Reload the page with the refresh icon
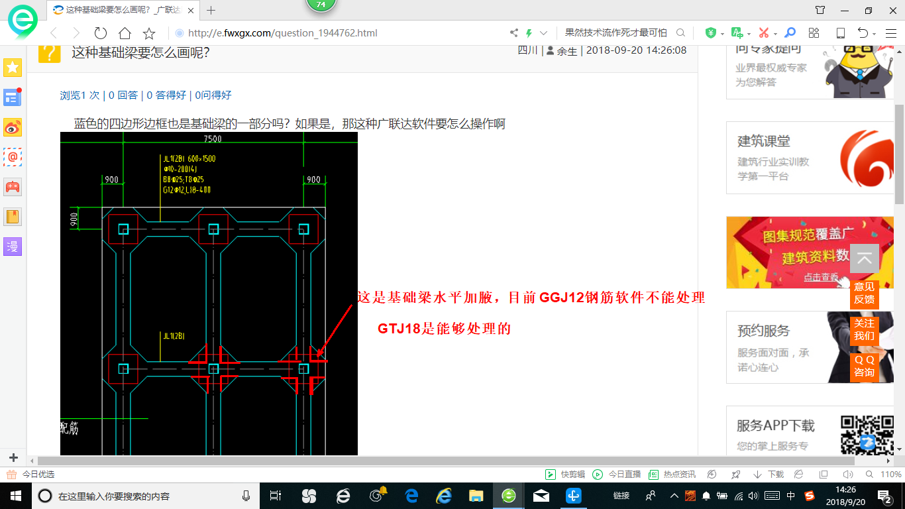 click(101, 33)
